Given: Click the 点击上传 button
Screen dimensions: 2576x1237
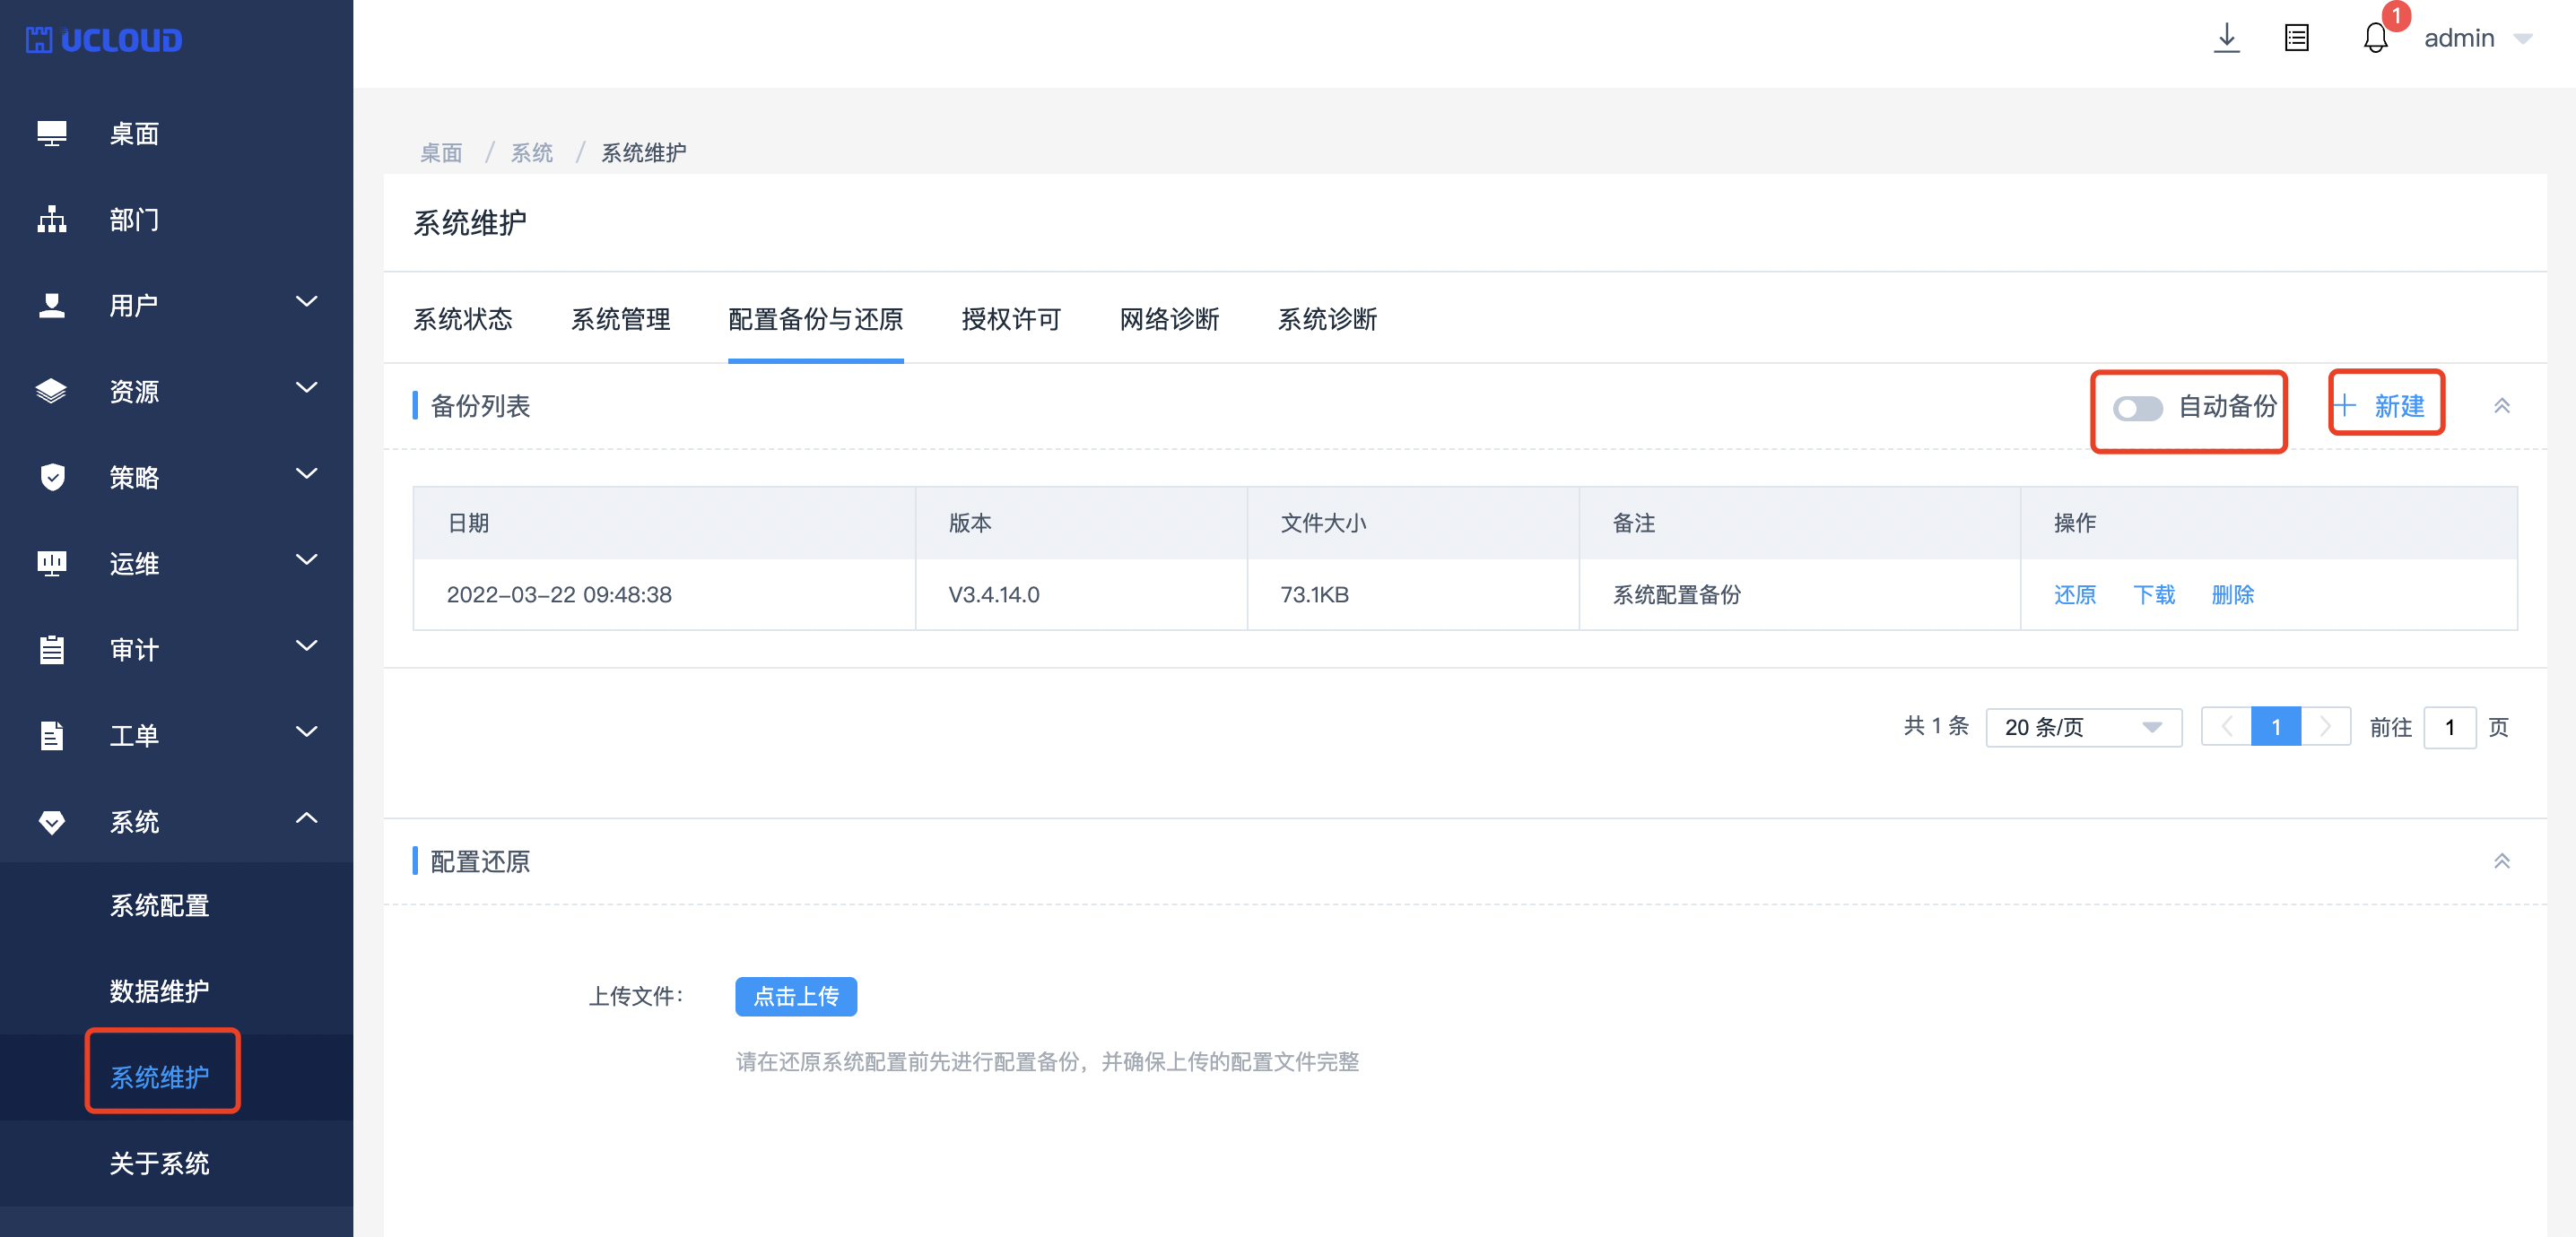Looking at the screenshot, I should [796, 996].
